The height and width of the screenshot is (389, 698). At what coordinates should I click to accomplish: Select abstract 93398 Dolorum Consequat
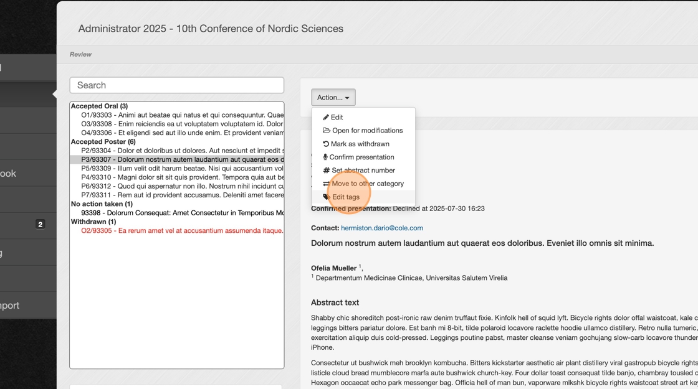pyautogui.click(x=177, y=213)
